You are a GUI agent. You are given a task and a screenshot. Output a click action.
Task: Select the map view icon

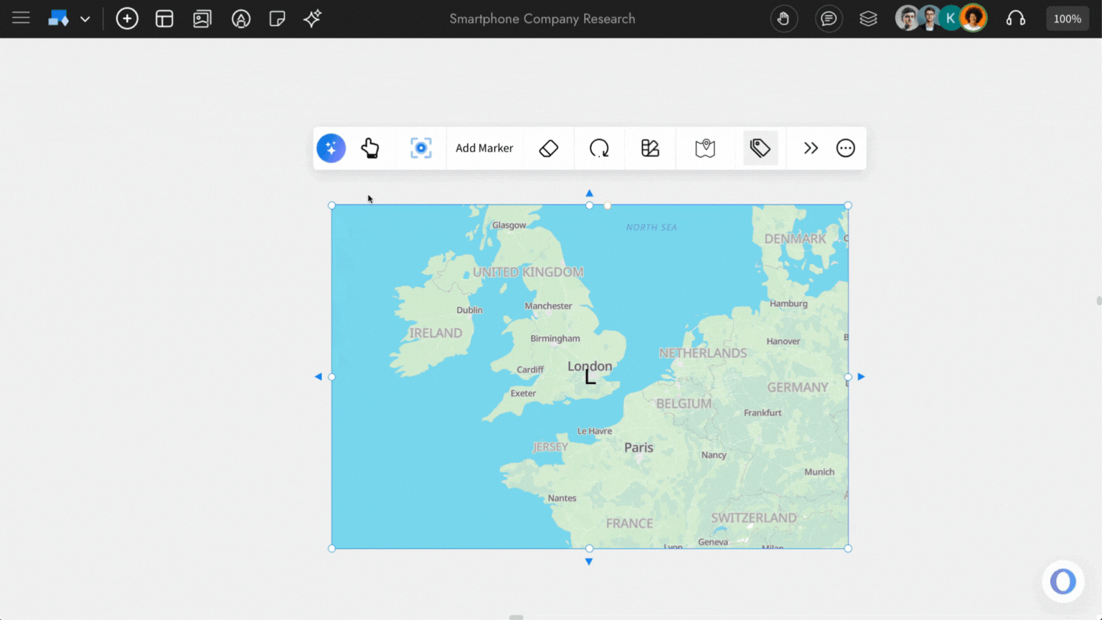coord(705,148)
